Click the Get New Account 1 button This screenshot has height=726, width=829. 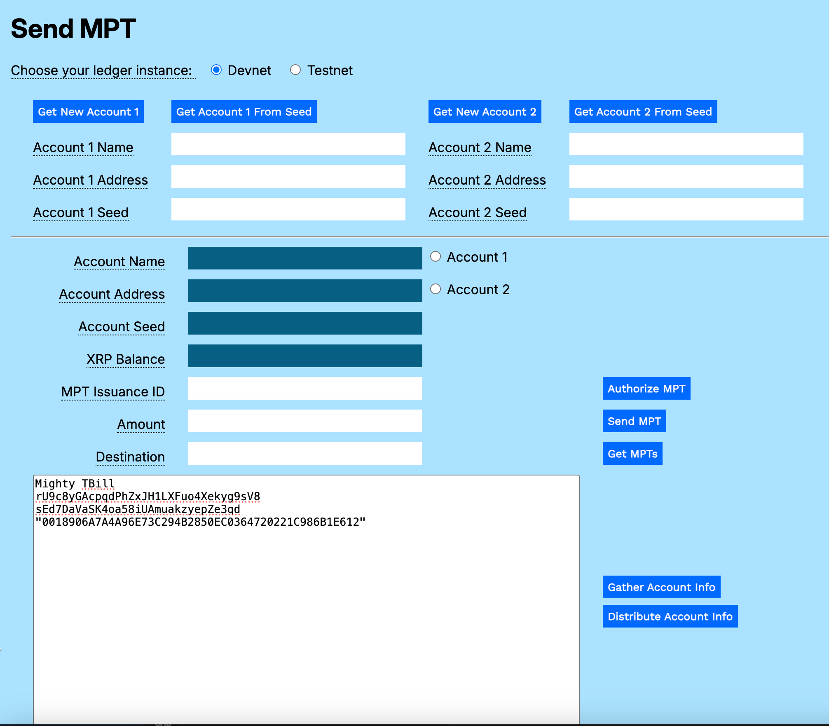(x=88, y=111)
